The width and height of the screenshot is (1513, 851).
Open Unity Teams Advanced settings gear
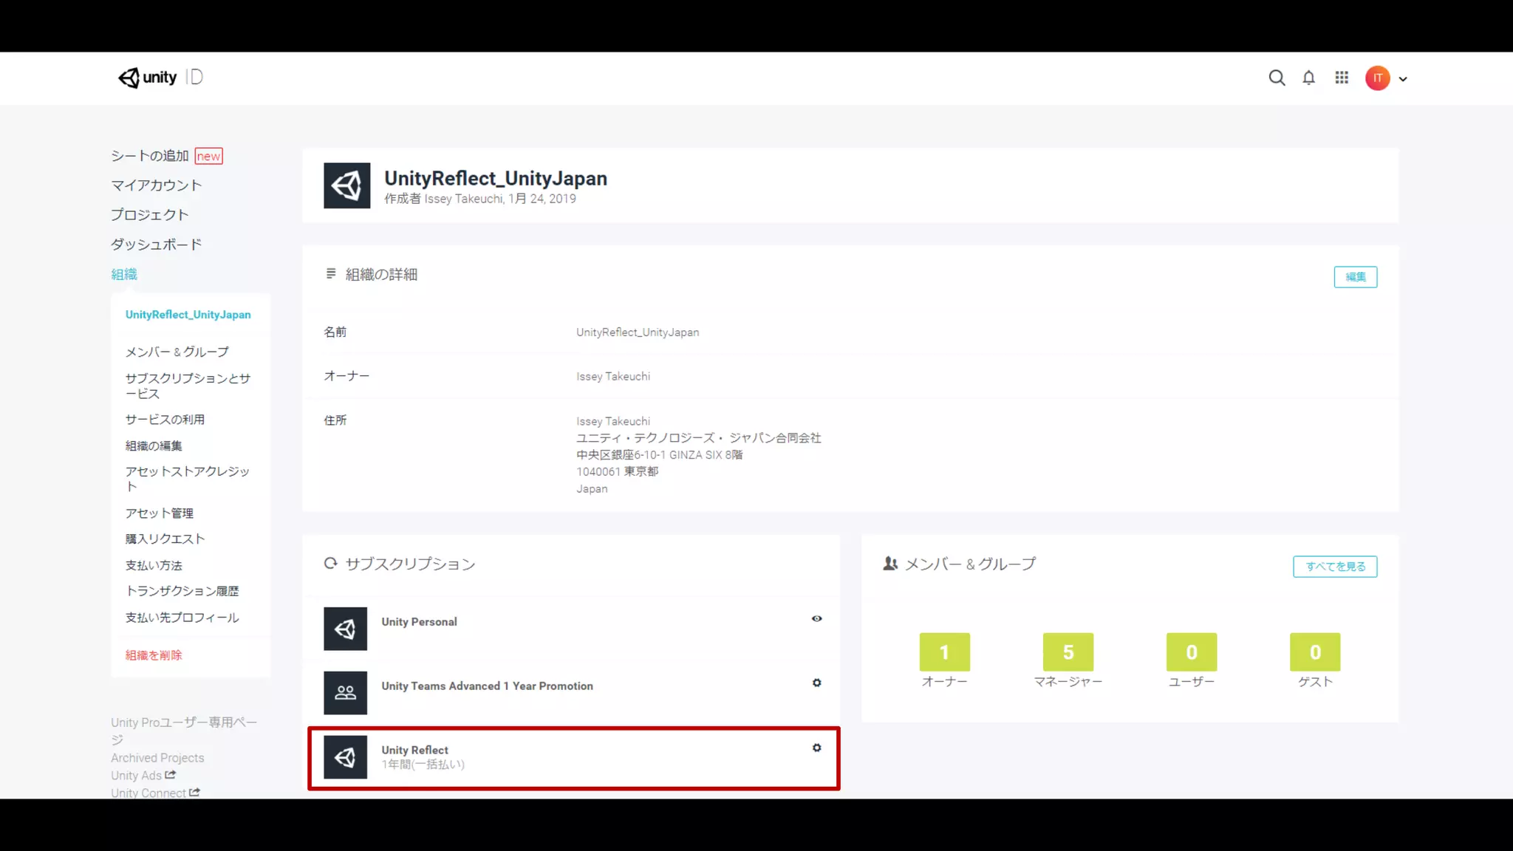[816, 683]
